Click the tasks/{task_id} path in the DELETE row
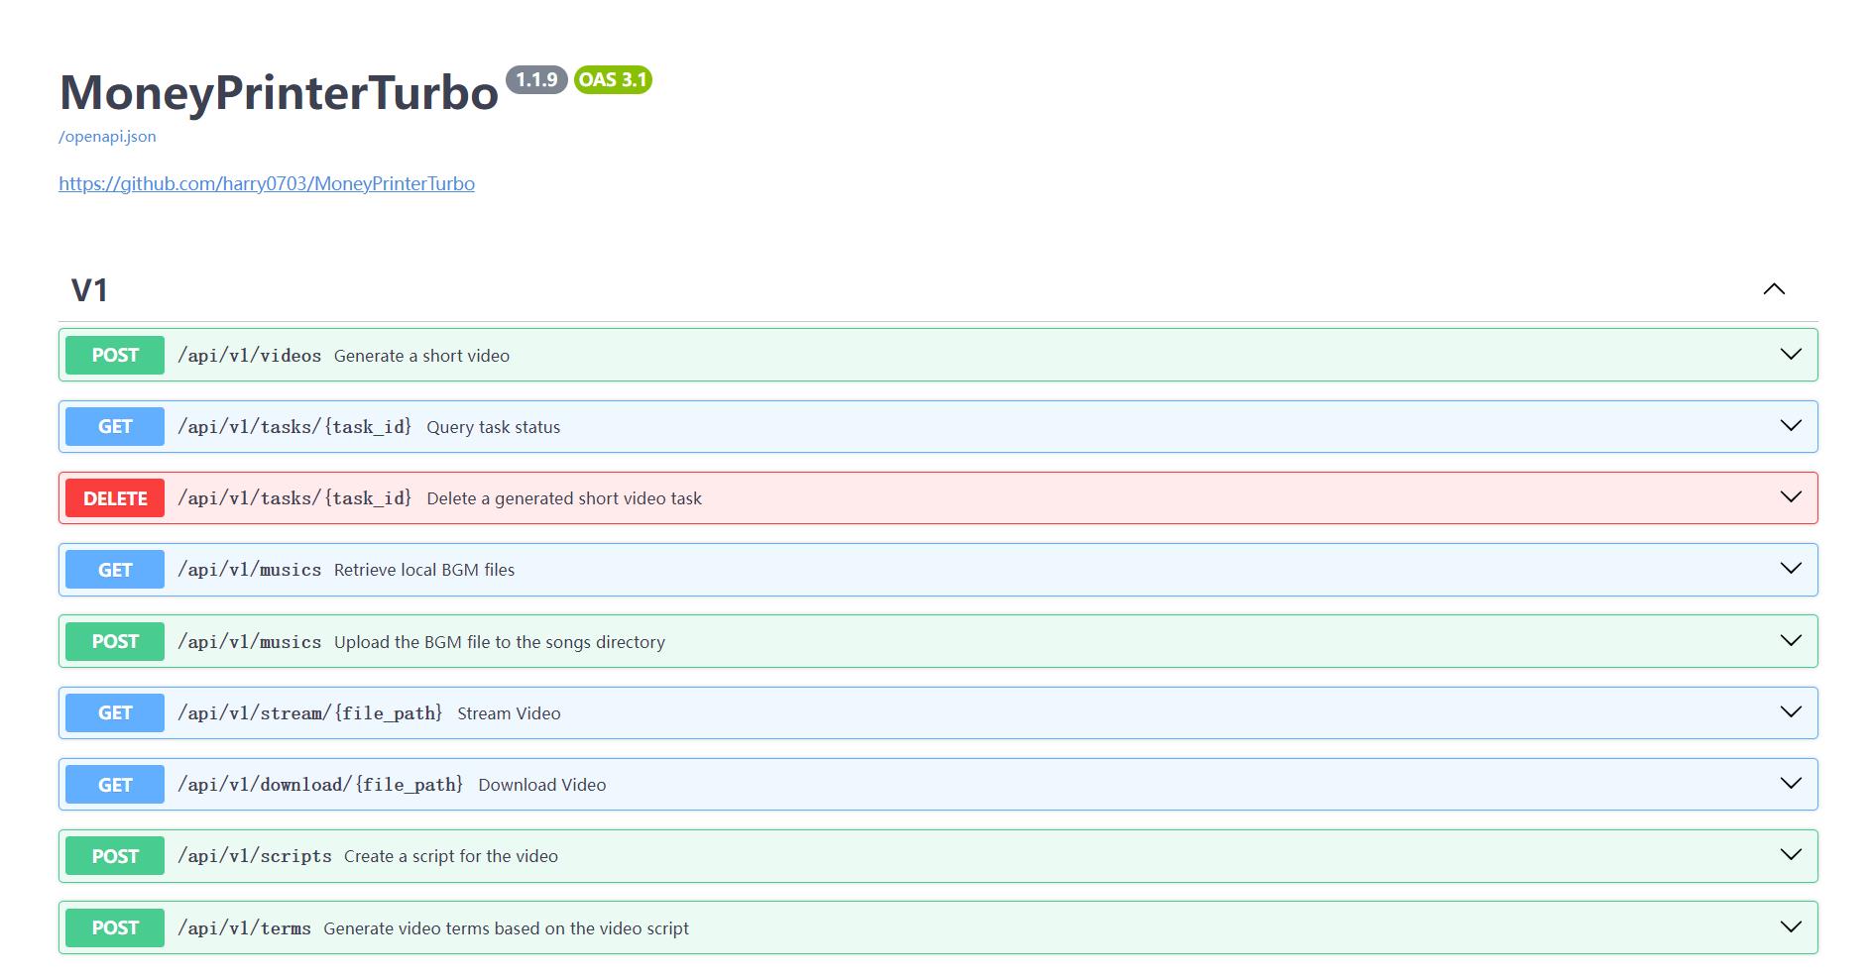This screenshot has height=979, width=1871. coord(294,498)
